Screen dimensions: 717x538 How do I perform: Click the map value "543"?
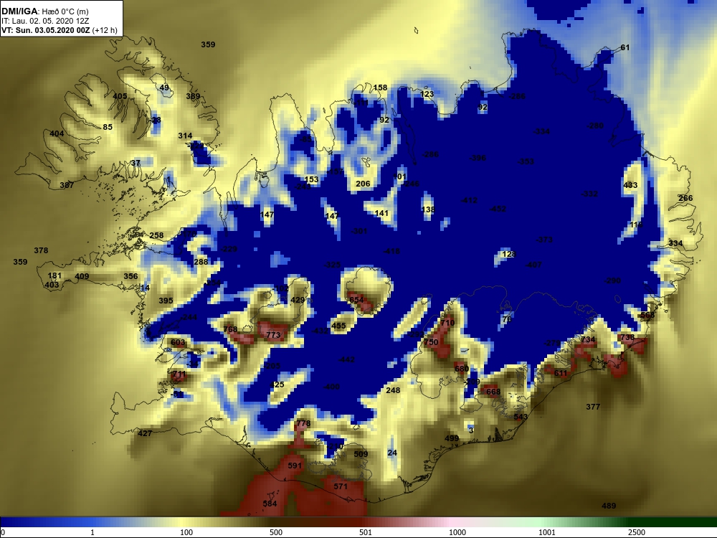coord(521,417)
